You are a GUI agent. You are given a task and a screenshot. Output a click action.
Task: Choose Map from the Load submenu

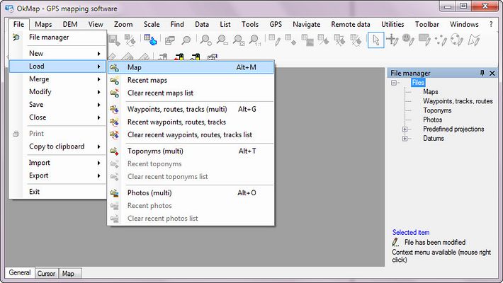191,67
